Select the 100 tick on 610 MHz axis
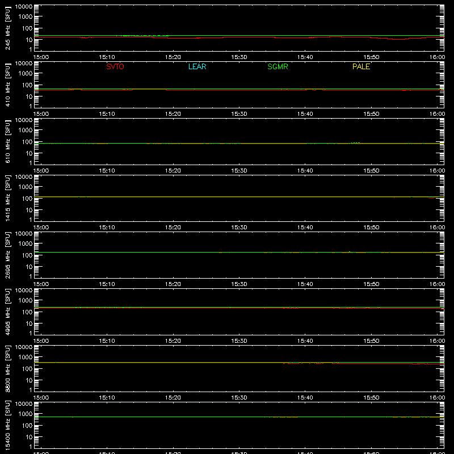Viewport: 454px width, 454px height. click(x=27, y=142)
